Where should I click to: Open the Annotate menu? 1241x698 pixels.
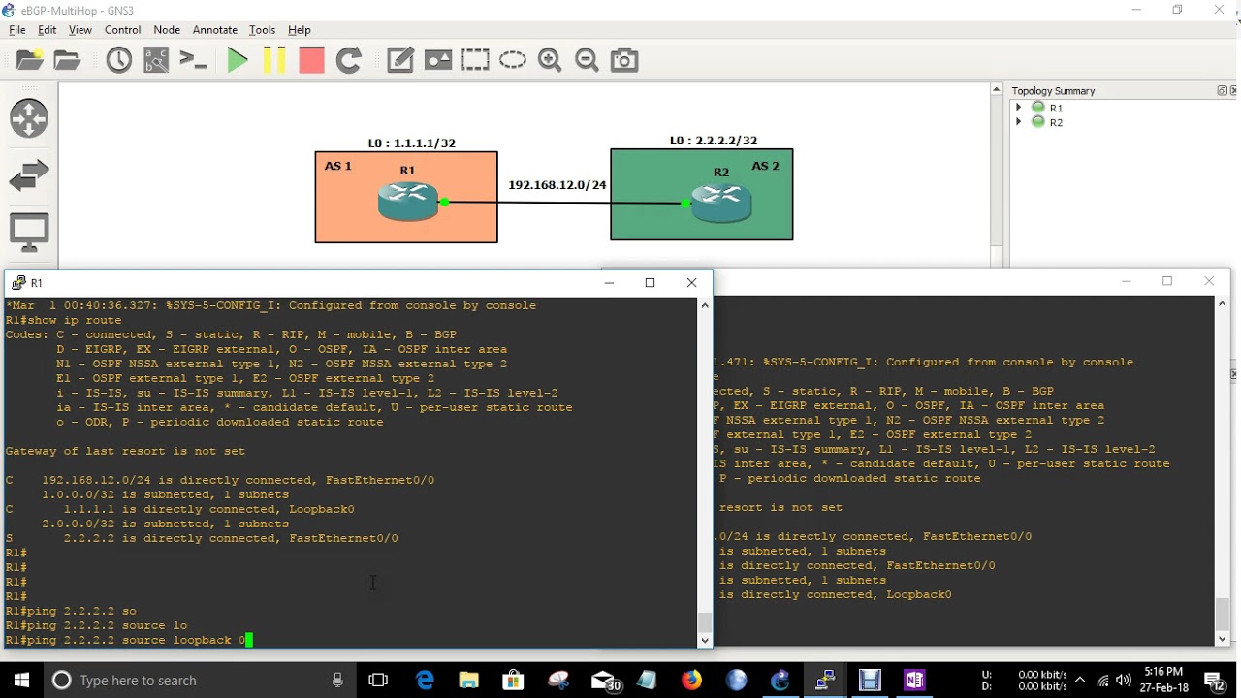point(215,30)
